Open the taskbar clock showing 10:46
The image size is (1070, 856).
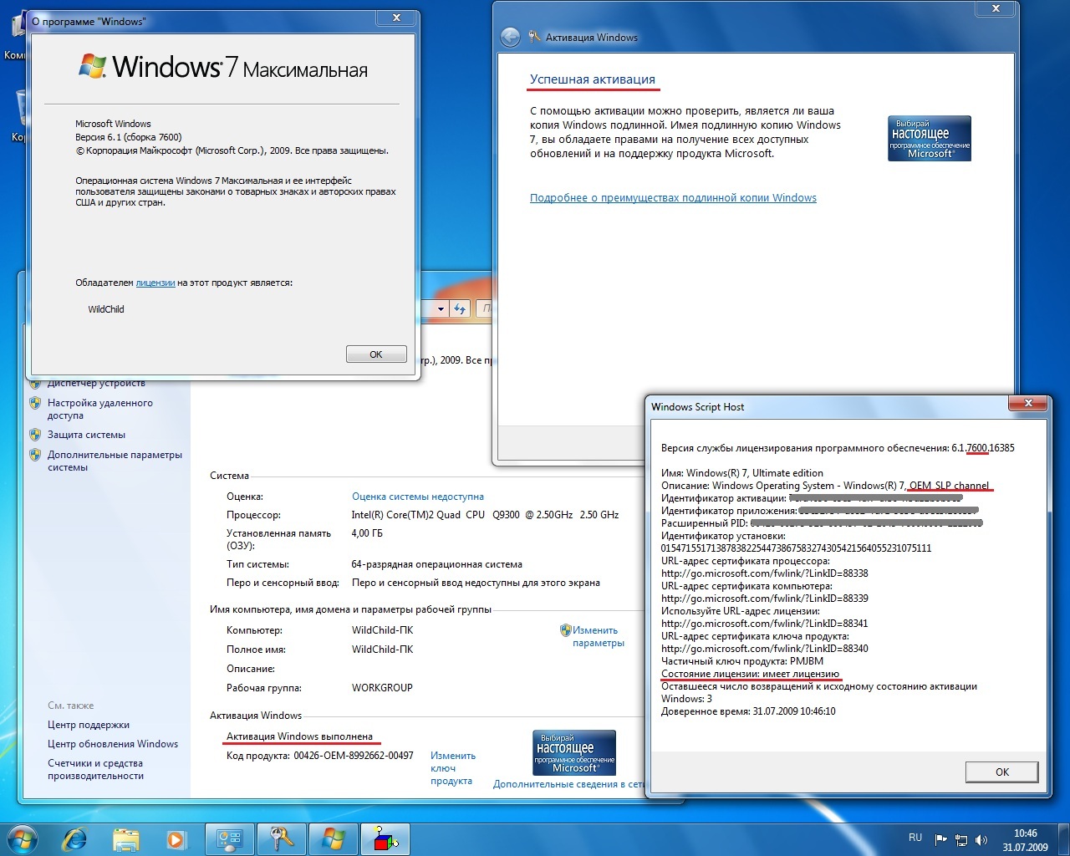point(1025,840)
